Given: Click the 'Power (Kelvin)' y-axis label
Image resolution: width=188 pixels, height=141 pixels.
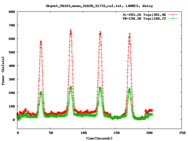Looking at the screenshot, I should [x=3, y=71].
